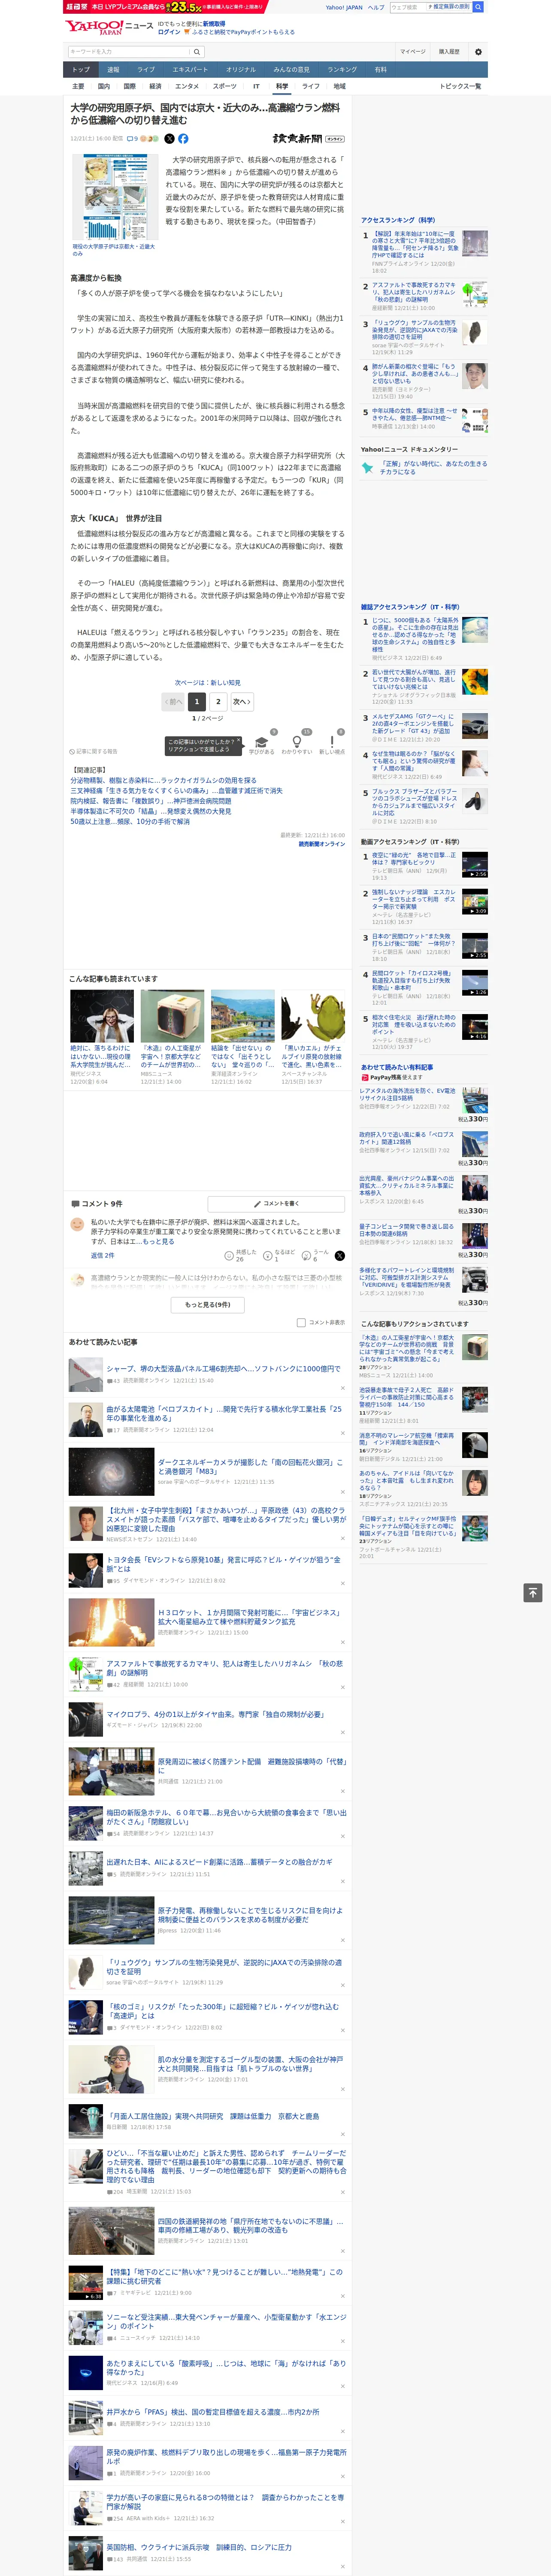This screenshot has height=2576, width=551.
Task: Go to article page 2
Action: pos(218,701)
